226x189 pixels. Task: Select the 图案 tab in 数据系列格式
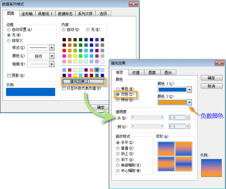tap(11, 14)
